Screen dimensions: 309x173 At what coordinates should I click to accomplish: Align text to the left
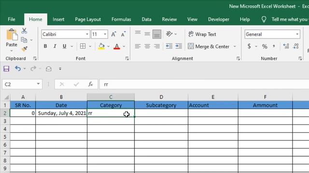pyautogui.click(x=138, y=46)
